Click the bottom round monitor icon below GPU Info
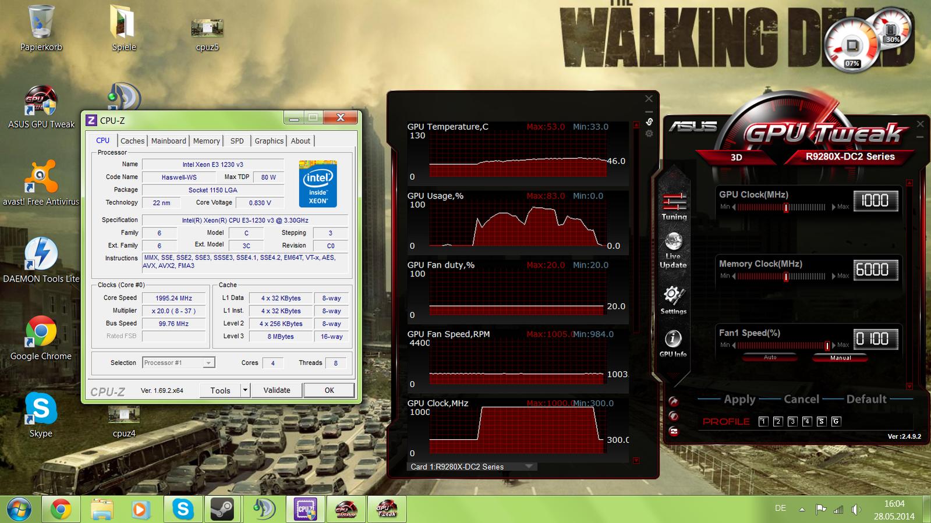The height and width of the screenshot is (523, 931). click(674, 432)
